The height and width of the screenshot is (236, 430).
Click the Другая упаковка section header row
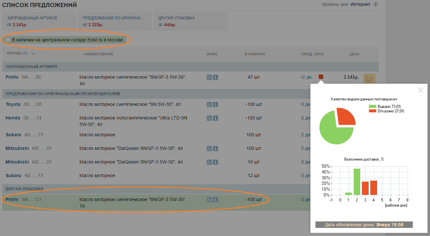(x=156, y=189)
